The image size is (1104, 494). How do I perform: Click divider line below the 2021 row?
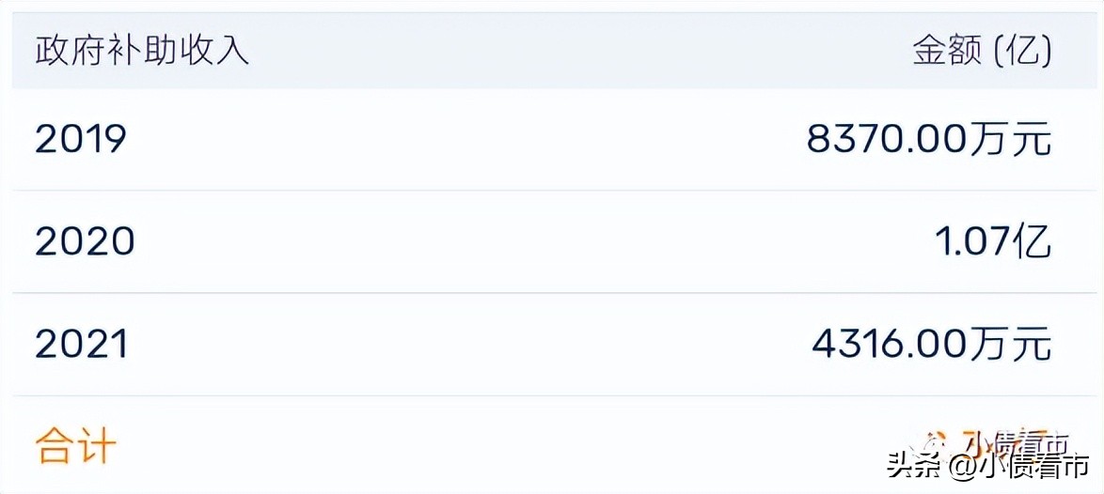(552, 395)
